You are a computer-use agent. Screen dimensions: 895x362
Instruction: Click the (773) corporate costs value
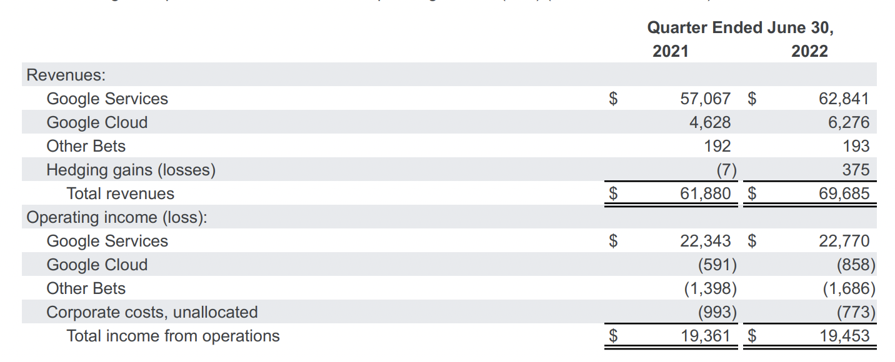point(856,312)
